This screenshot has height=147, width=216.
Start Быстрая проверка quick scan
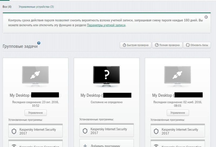pos(136,45)
